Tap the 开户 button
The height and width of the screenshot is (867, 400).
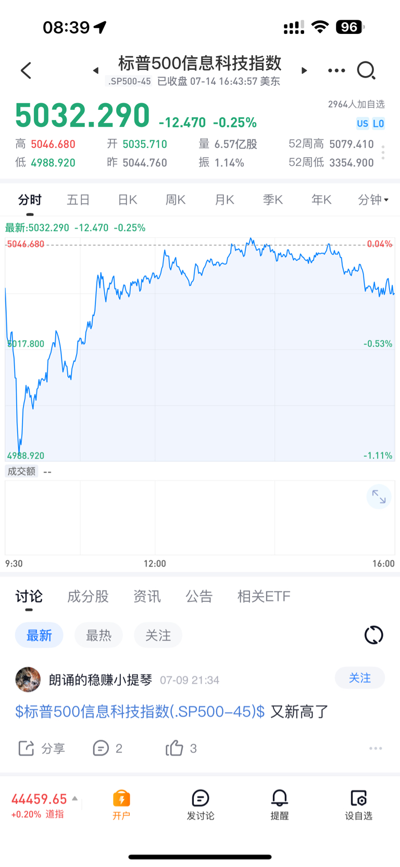point(121,805)
